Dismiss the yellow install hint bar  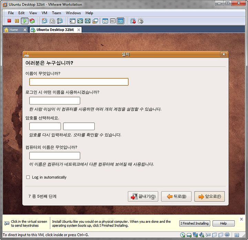(241, 219)
